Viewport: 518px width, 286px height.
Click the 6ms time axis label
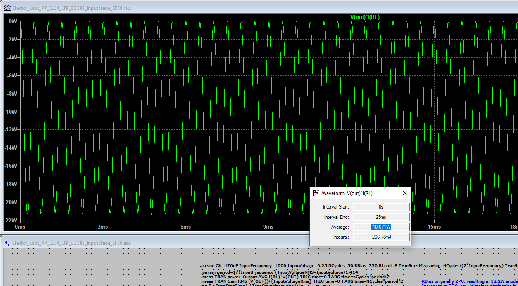click(186, 227)
